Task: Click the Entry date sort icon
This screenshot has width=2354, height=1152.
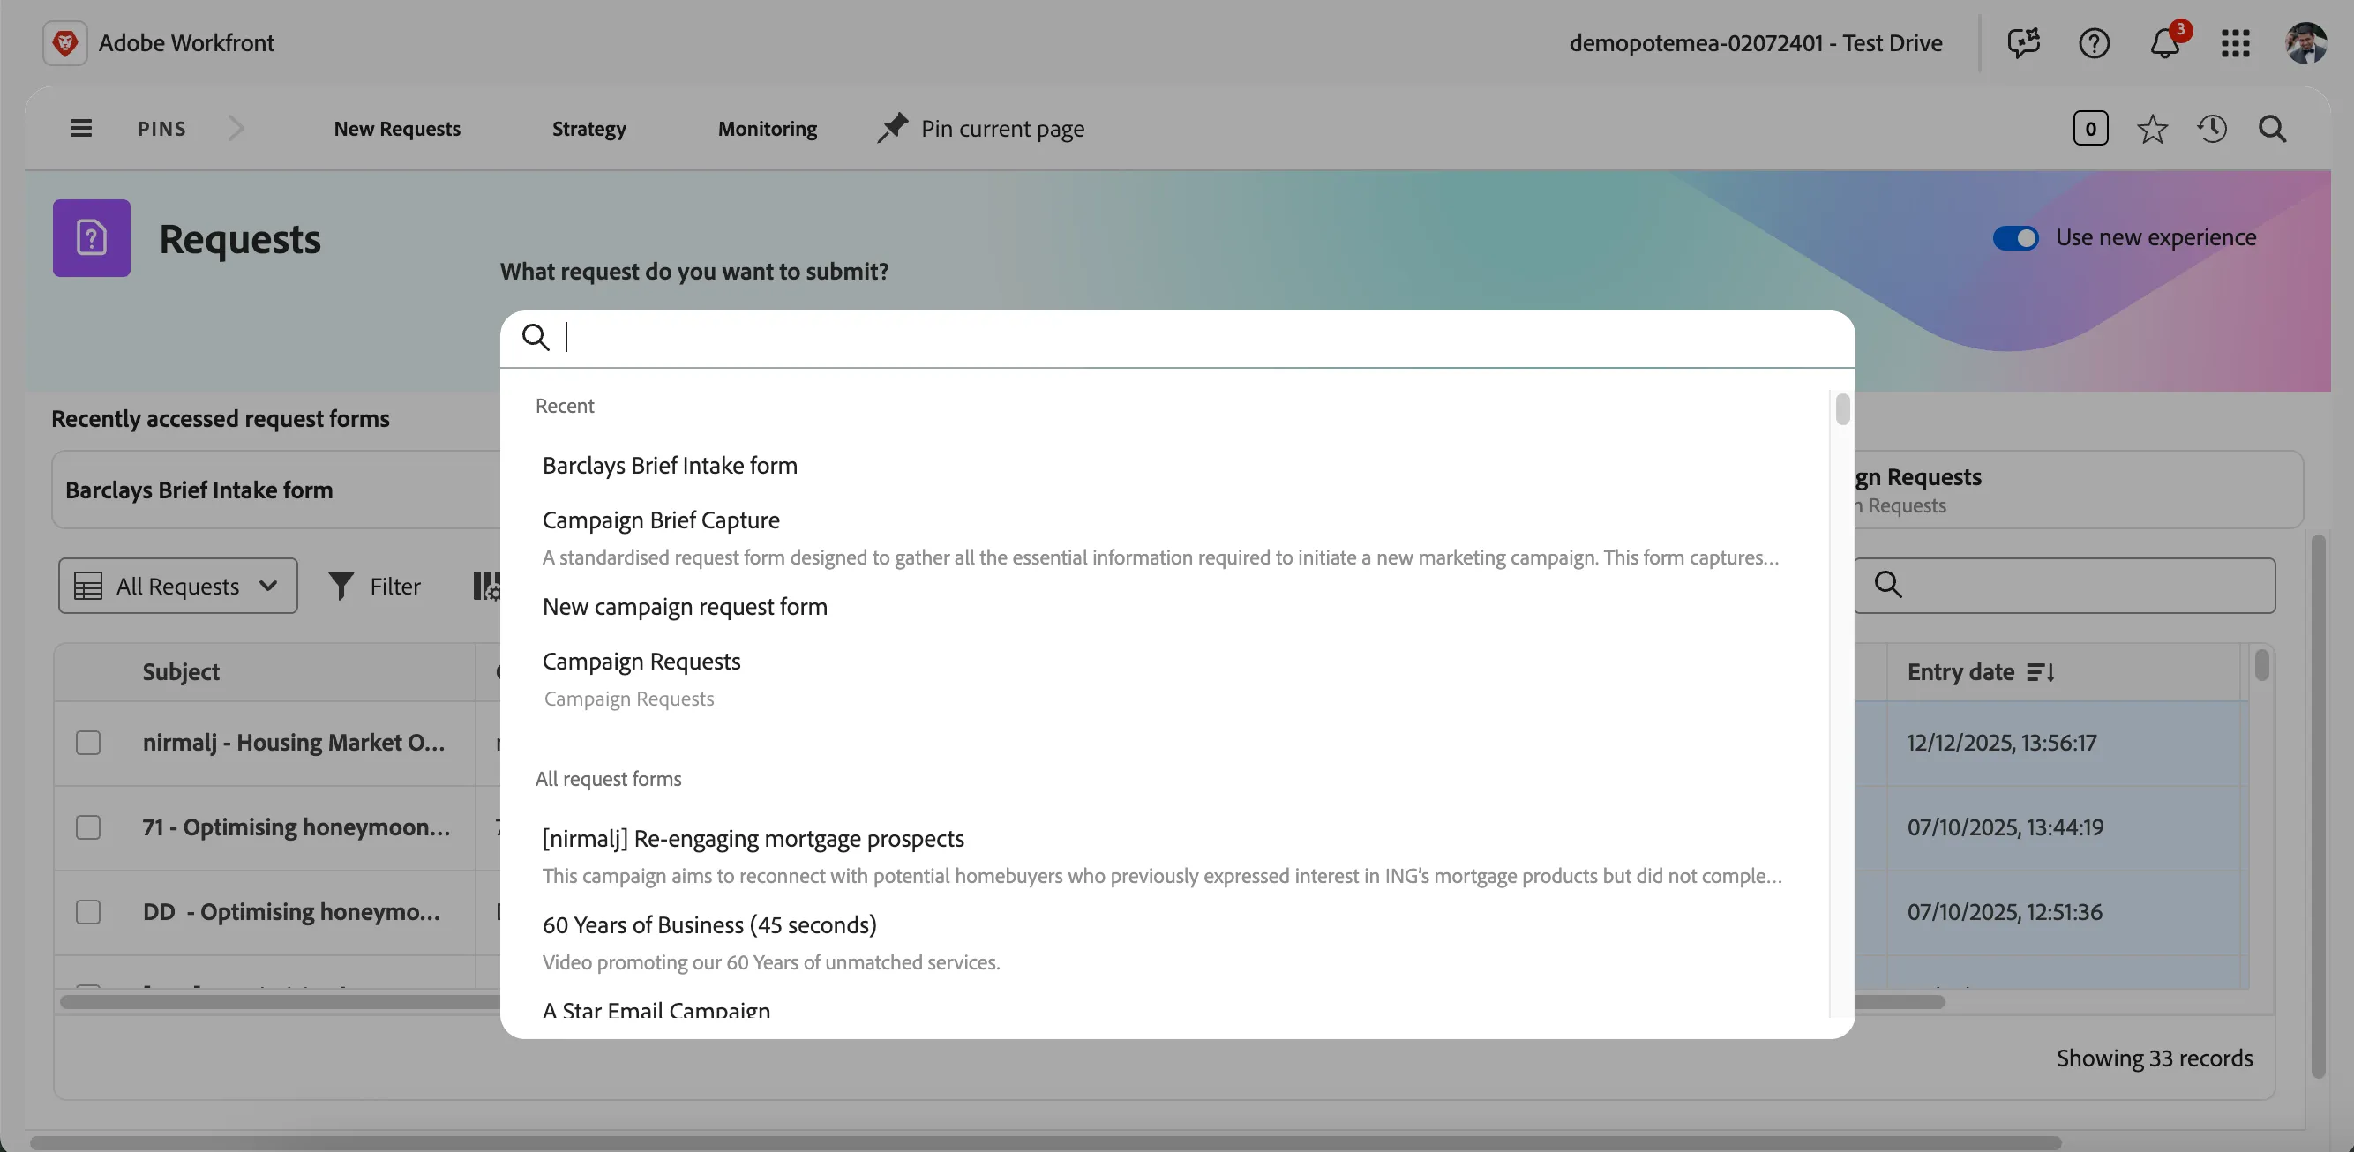Action: click(x=2040, y=672)
